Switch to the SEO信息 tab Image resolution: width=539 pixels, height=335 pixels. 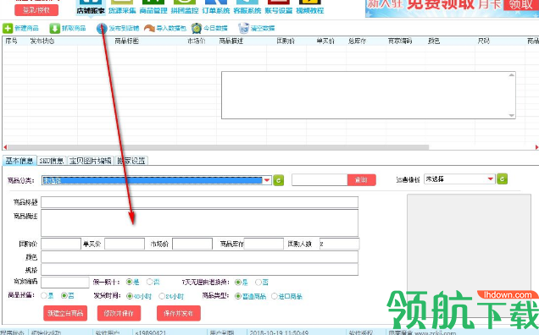point(52,161)
